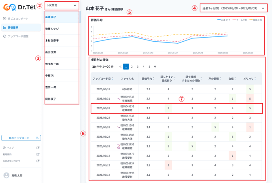
Task: Go to pagination page 2
Action: [x=132, y=66]
